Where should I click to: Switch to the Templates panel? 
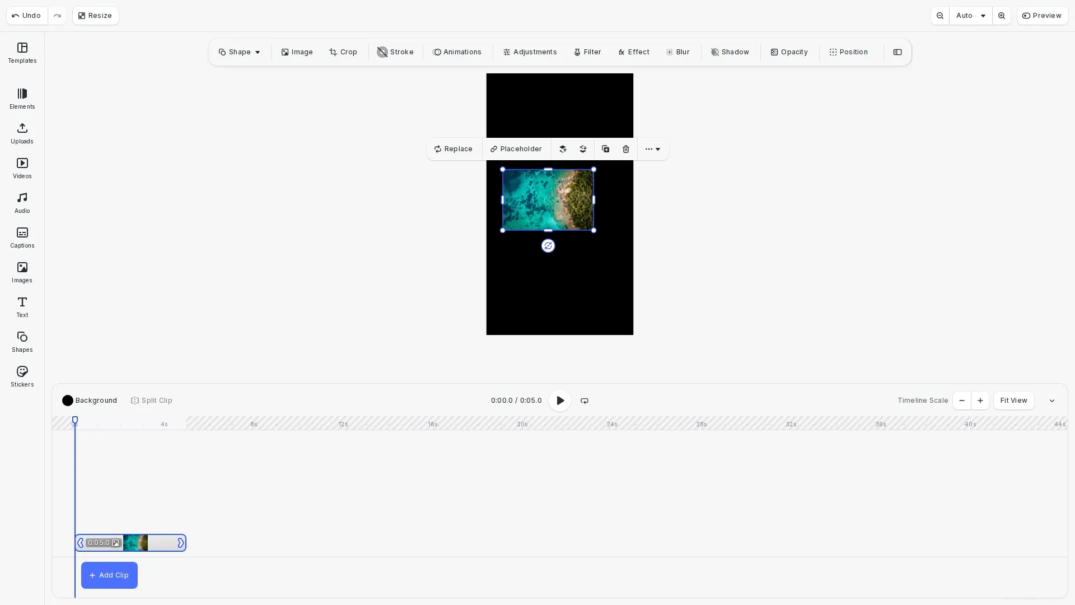22,53
